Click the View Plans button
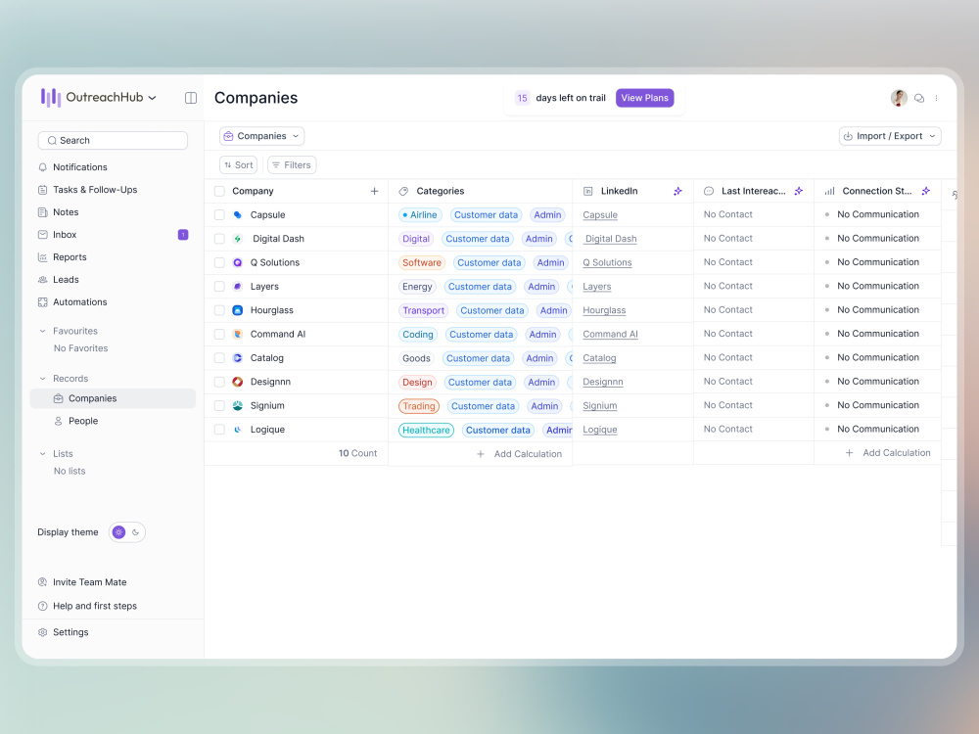Viewport: 979px width, 734px height. click(x=644, y=98)
